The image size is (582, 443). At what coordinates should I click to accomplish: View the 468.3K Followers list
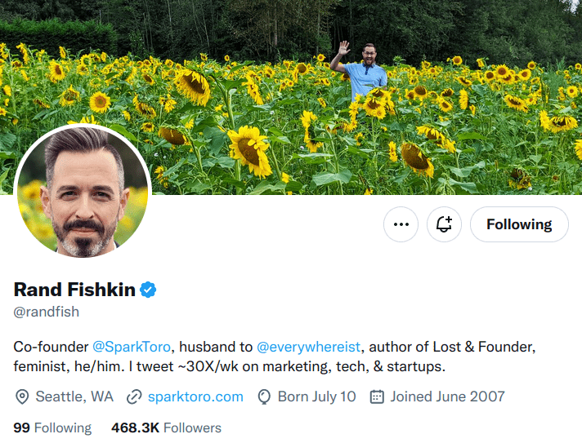click(166, 427)
